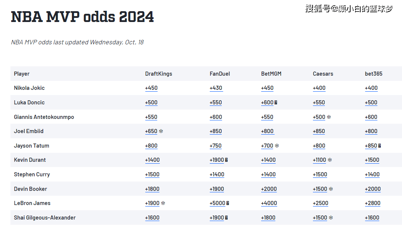Open LeBron James's BetMGM +4000 odds link
This screenshot has width=402, height=227.
269,203
